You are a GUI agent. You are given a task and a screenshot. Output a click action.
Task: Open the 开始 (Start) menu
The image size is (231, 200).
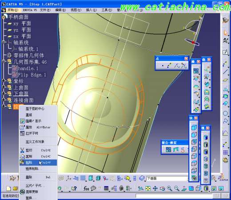12,10
